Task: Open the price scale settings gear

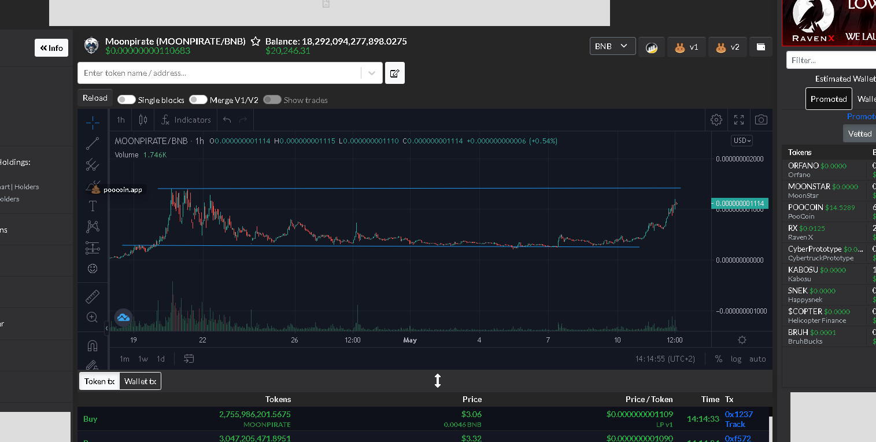Action: click(x=742, y=340)
